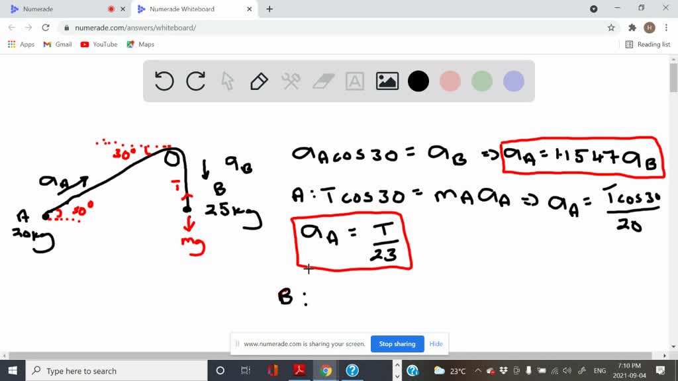
Task: Open Task View in taskbar
Action: [246, 370]
